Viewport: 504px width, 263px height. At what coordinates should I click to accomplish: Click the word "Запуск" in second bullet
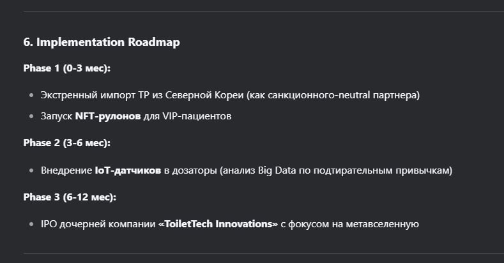coord(57,116)
